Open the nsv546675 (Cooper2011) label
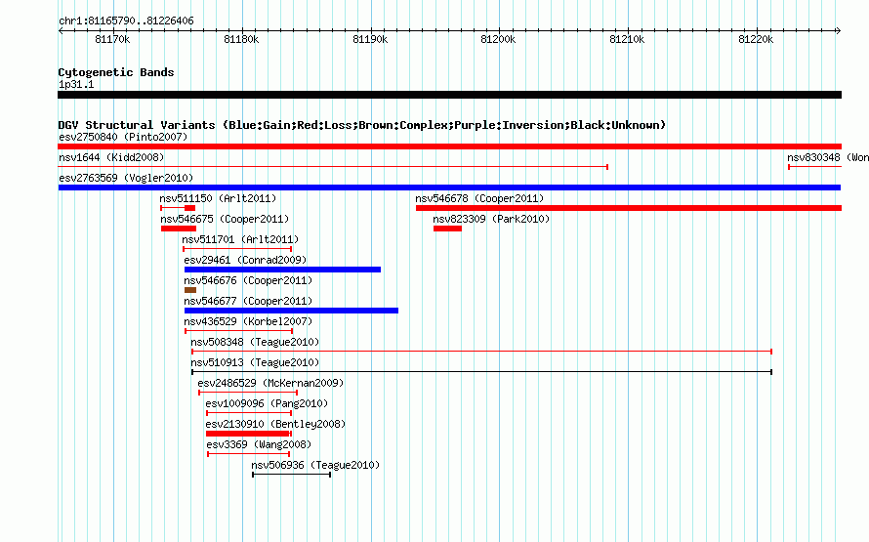The image size is (869, 542). point(225,219)
